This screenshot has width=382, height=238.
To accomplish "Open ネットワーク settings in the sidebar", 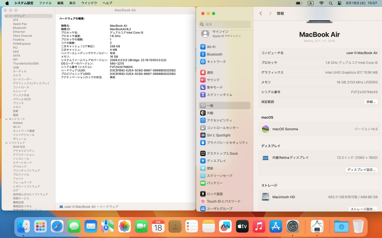I will pos(224,62).
